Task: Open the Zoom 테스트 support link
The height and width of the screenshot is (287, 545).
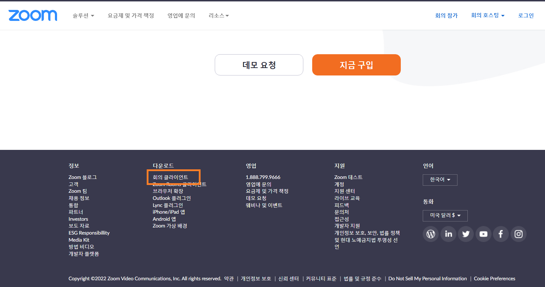Action: (348, 177)
